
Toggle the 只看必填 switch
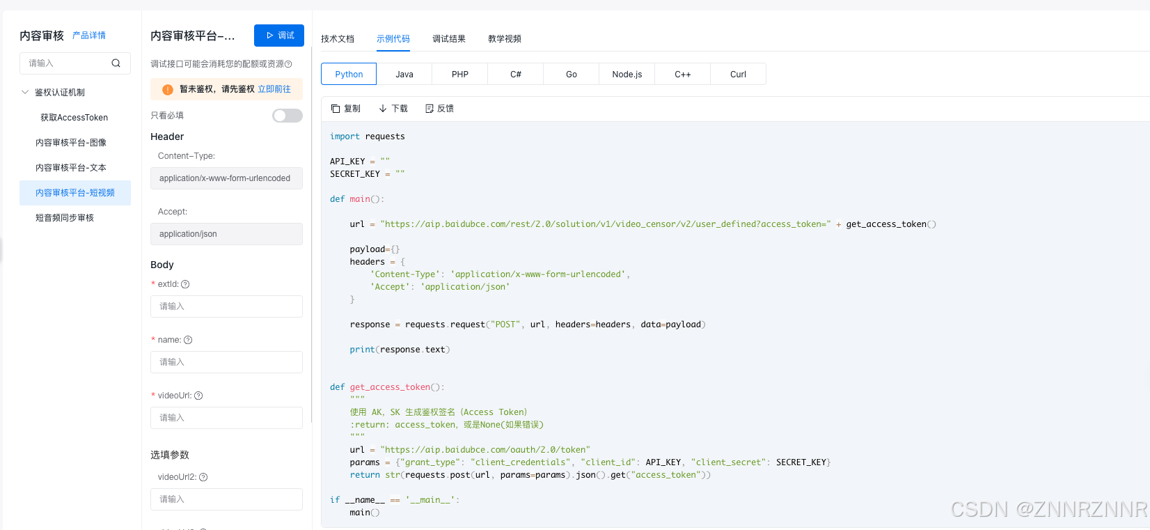pos(287,116)
